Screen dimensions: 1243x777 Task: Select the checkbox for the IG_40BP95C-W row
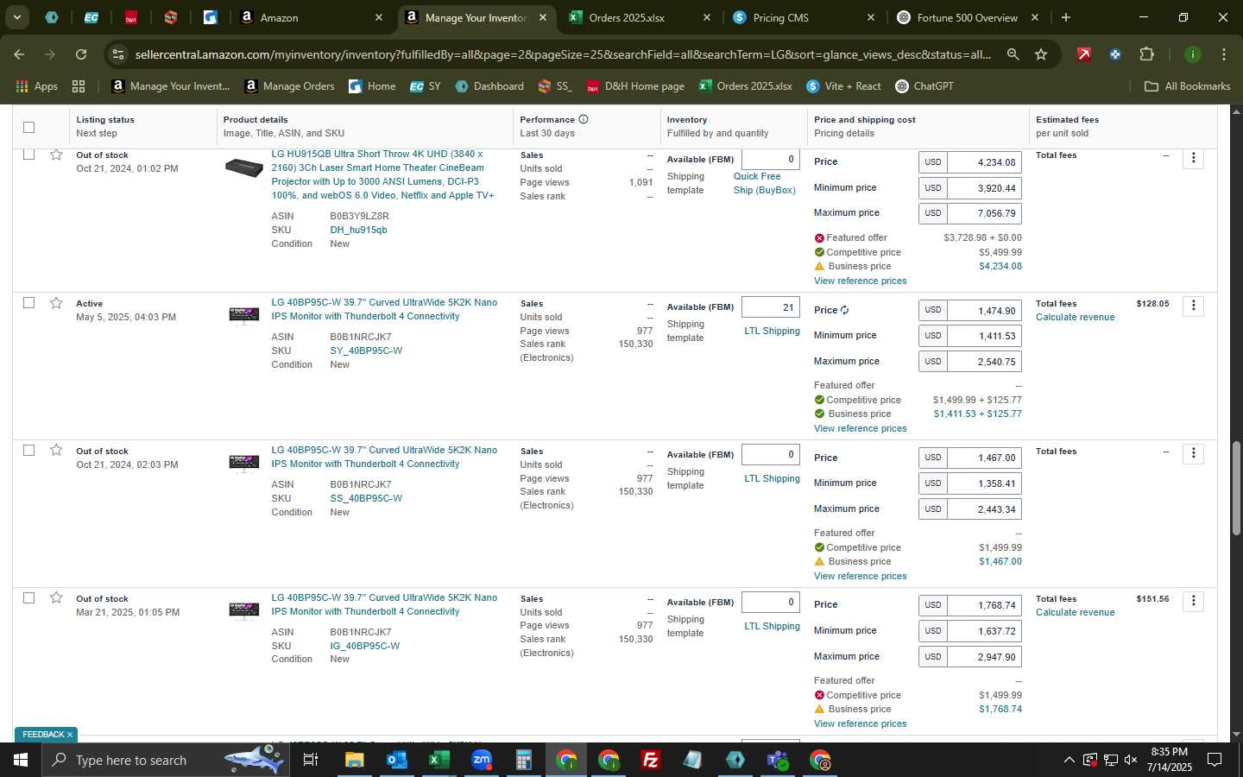[28, 598]
